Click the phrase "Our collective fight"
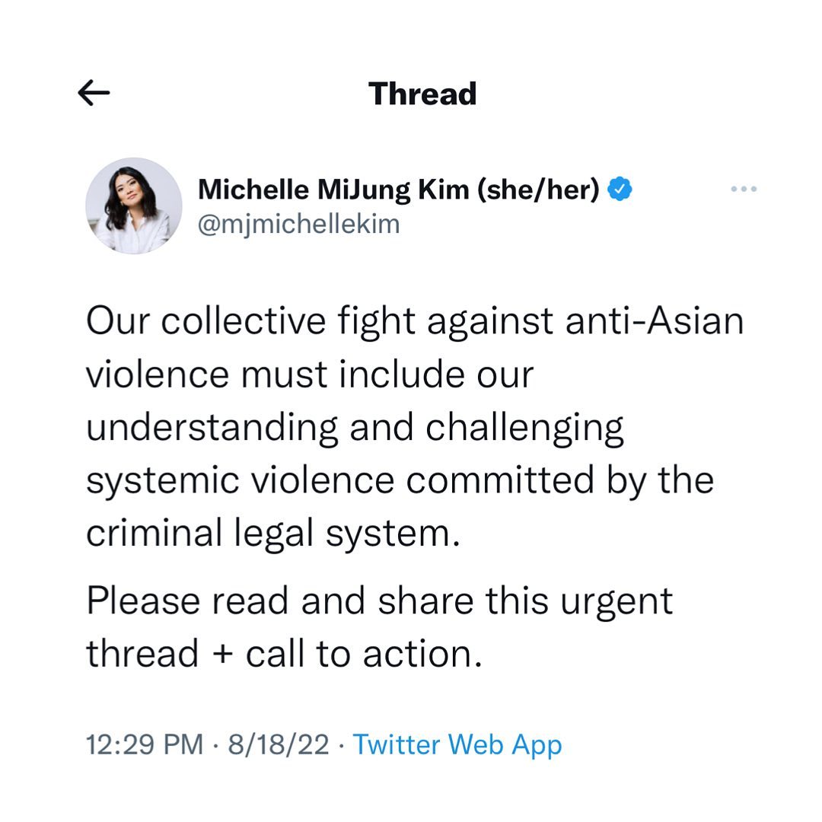 [x=244, y=320]
